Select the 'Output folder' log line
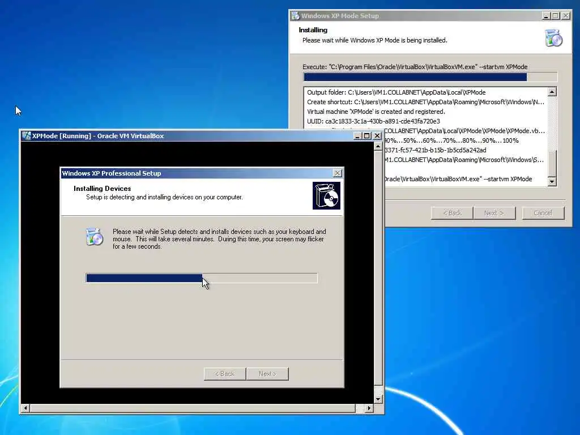Image resolution: width=580 pixels, height=435 pixels. pos(396,92)
